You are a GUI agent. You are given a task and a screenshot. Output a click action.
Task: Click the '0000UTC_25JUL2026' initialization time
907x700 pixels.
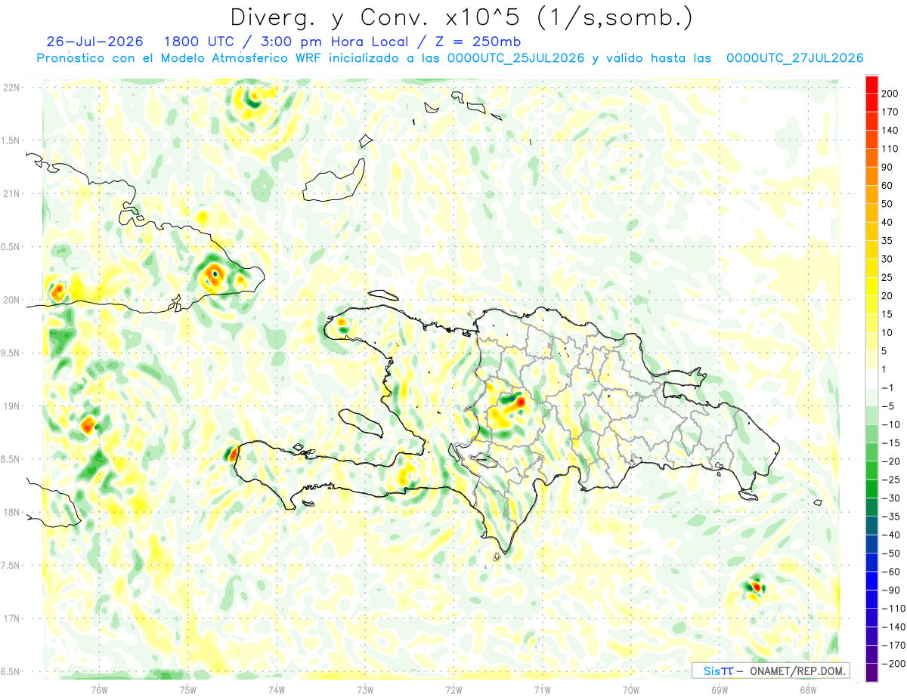[515, 58]
